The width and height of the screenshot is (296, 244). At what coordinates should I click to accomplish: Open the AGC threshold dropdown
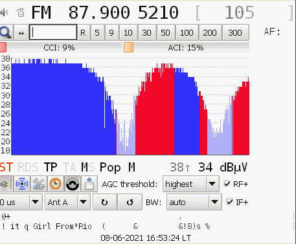click(x=191, y=184)
